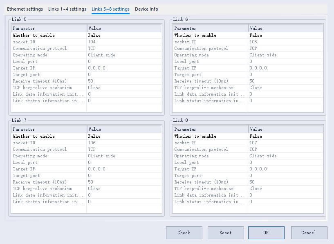Open the Device Info tab
This screenshot has width=334, height=244.
pyautogui.click(x=146, y=9)
